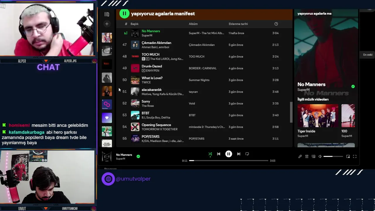This screenshot has width=375, height=211.
Task: Skip to next track
Action: click(239, 154)
